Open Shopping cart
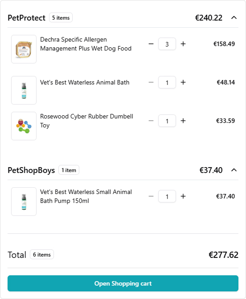 tap(123, 283)
